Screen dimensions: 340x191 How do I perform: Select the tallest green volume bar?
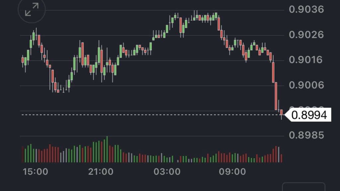click(107, 150)
